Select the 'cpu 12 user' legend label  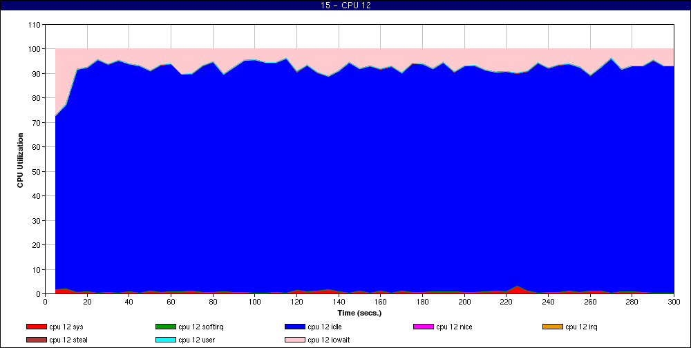point(196,340)
